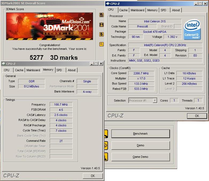Screen dimensions: 209x181
Task: Click the Code Name value 'Prescott'
Action: [142, 26]
